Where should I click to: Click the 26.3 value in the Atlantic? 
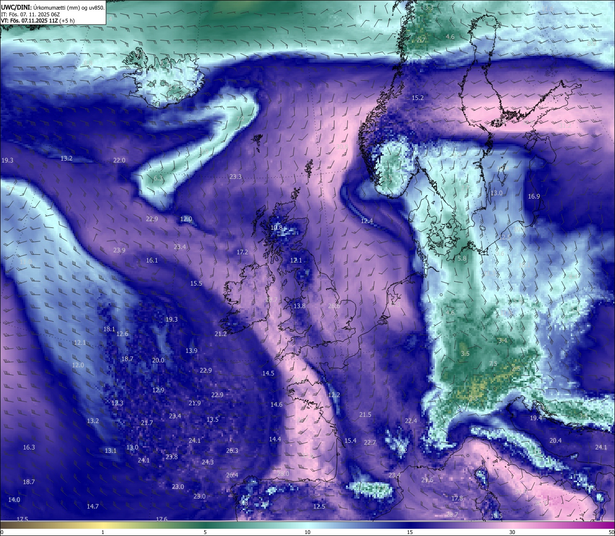(x=232, y=450)
